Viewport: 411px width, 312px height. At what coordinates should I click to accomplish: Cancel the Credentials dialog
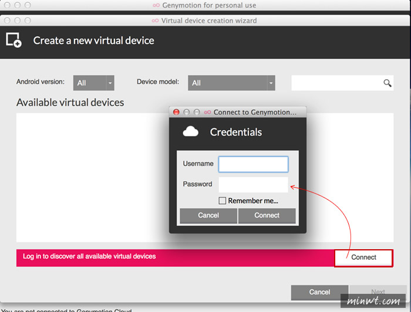[208, 215]
